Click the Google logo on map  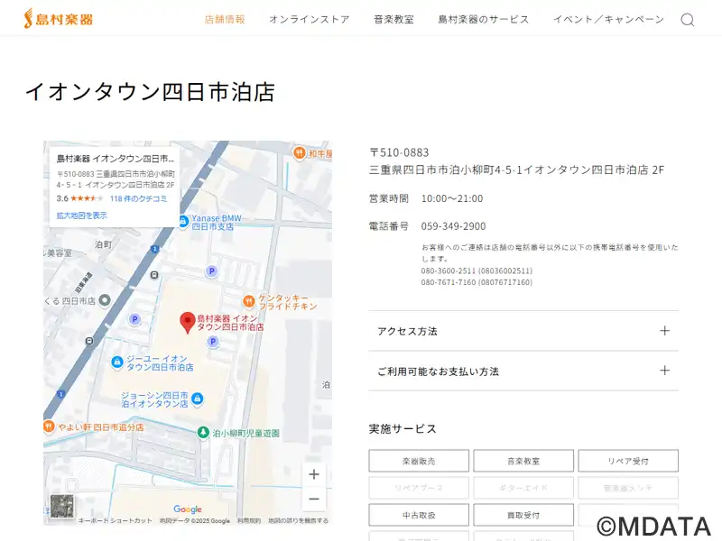(x=188, y=509)
